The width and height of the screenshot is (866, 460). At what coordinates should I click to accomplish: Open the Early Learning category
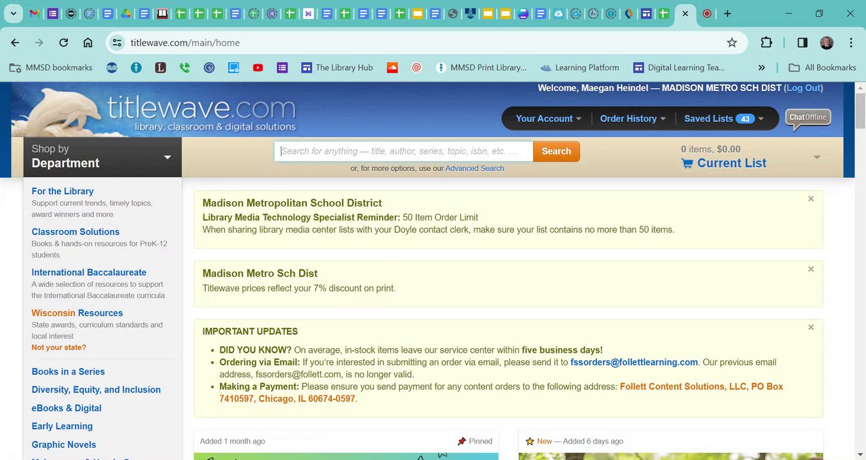pos(62,426)
